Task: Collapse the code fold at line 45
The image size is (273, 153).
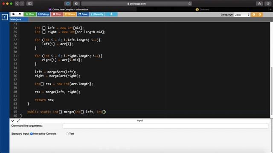Action: pos(18,112)
